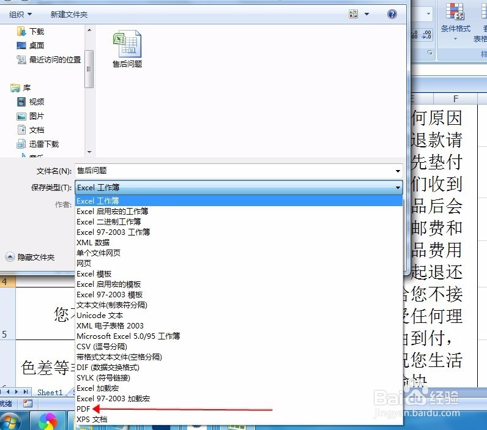
Task: Select the 库 libraries node
Action: (x=21, y=88)
